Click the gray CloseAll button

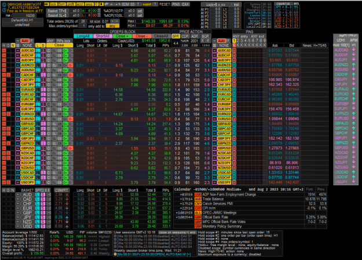[x=162, y=36]
